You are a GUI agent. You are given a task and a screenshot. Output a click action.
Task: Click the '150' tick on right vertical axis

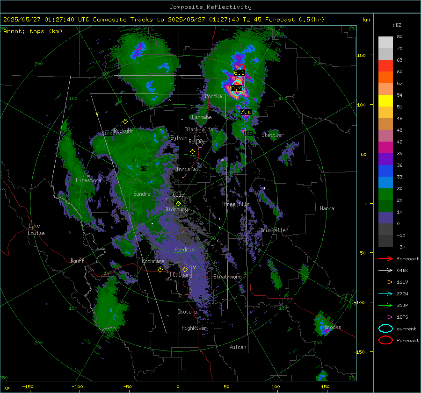tap(361, 55)
